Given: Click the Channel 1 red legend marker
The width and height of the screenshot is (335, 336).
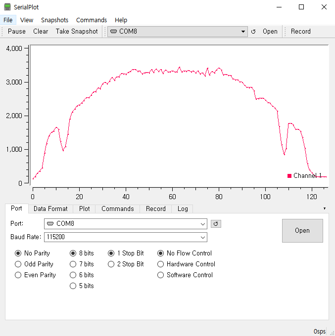Looking at the screenshot, I should pos(289,176).
